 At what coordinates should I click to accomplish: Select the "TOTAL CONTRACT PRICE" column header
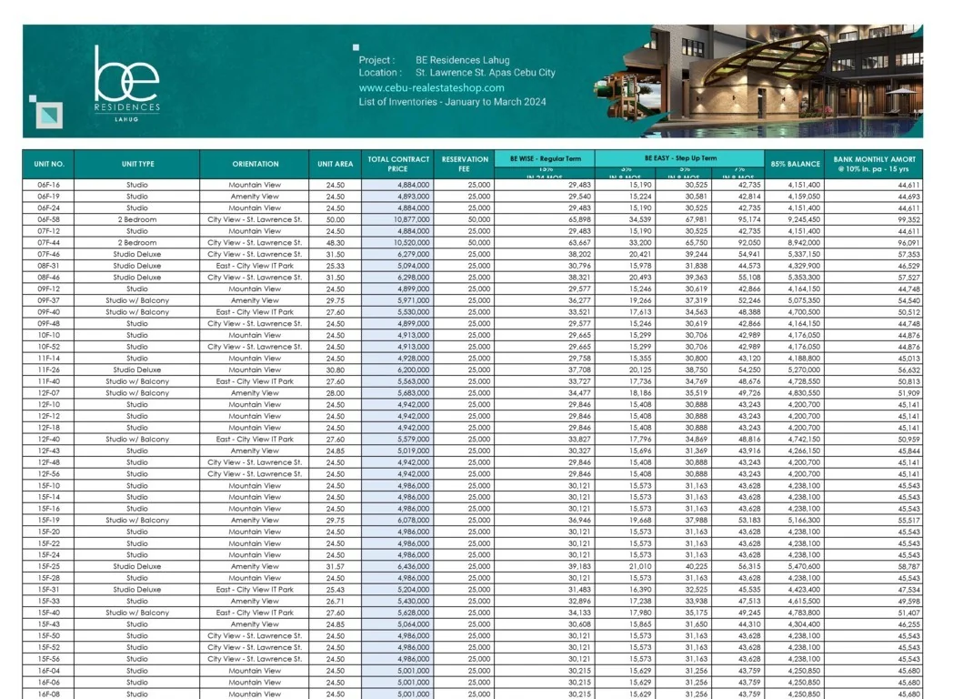coord(398,164)
